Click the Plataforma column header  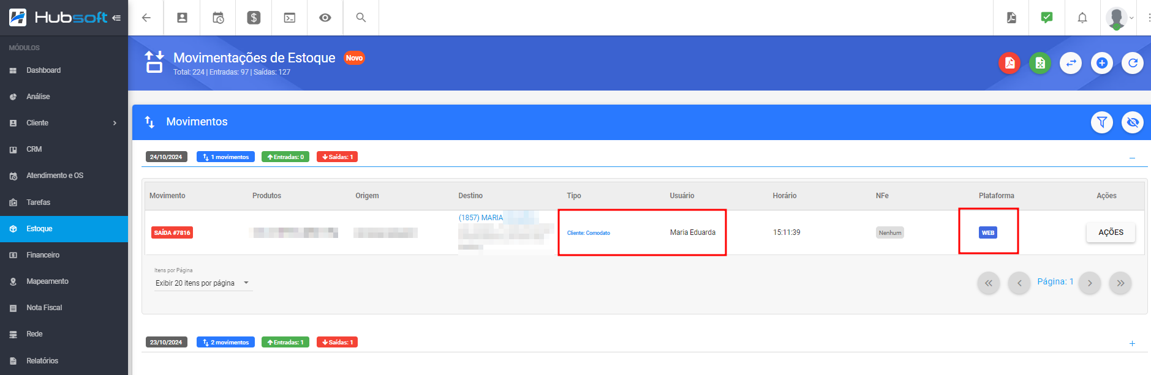[997, 196]
